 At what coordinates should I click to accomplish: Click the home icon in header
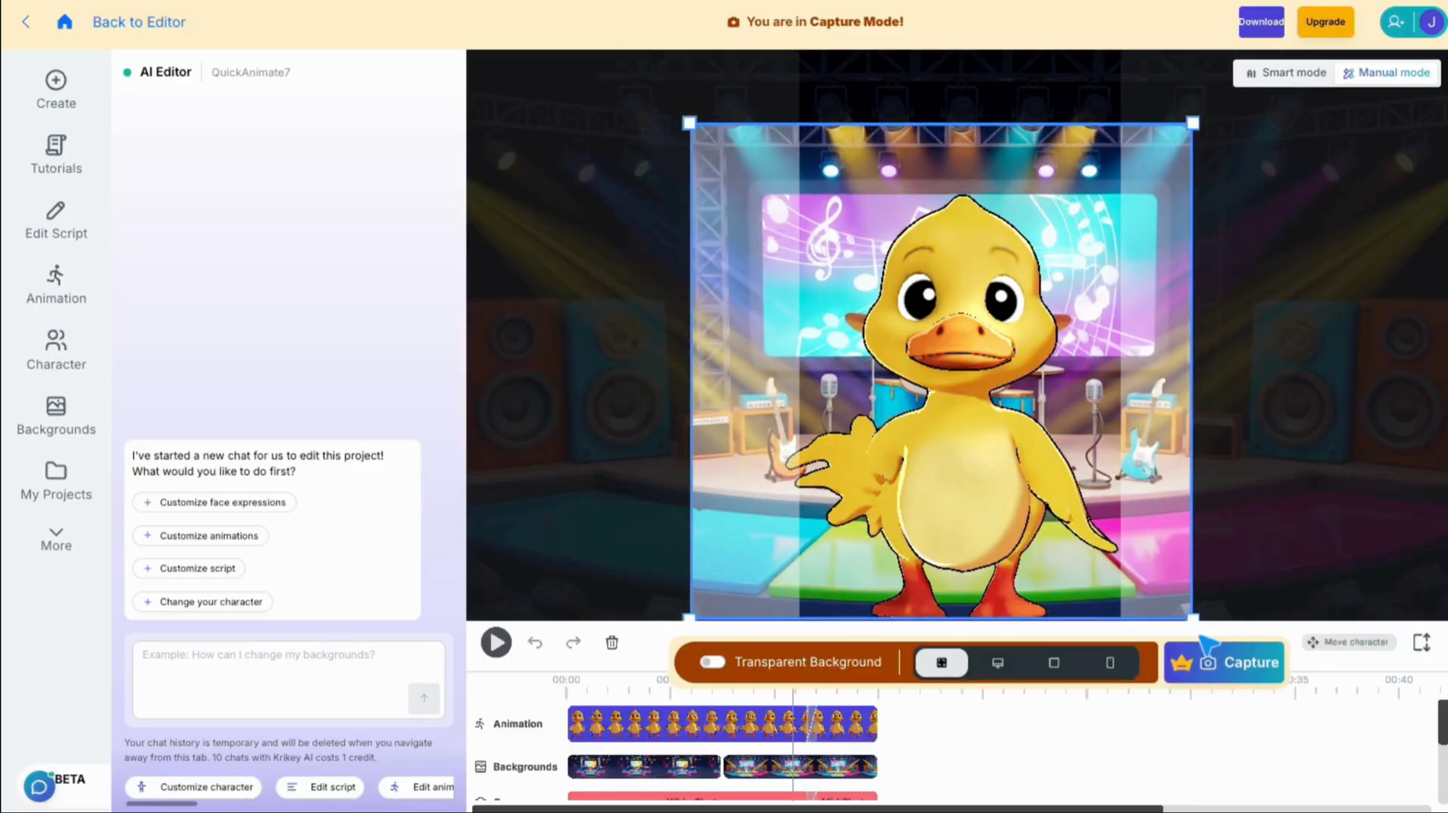tap(64, 22)
